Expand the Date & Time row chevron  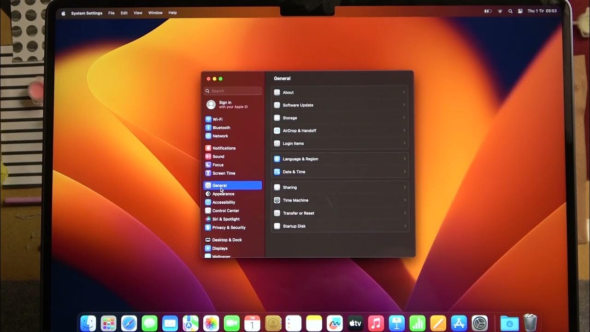(x=404, y=172)
